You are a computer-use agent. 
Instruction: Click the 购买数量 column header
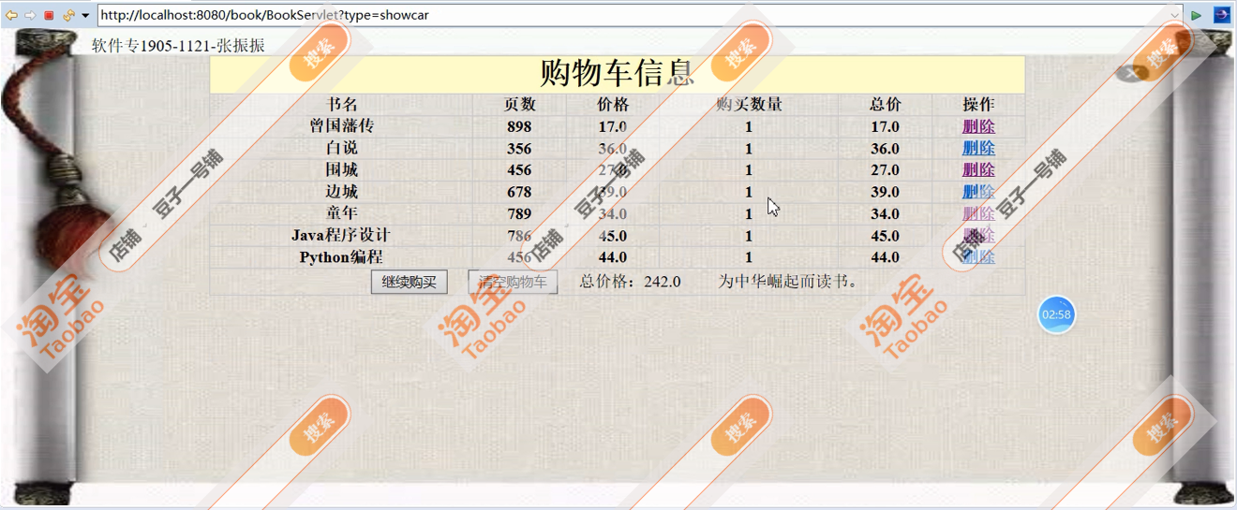point(749,105)
